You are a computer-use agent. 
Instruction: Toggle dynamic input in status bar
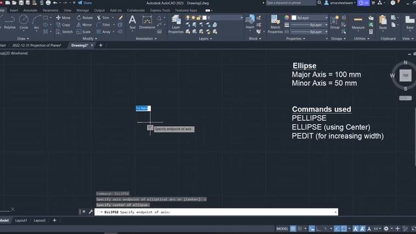coord(312,229)
